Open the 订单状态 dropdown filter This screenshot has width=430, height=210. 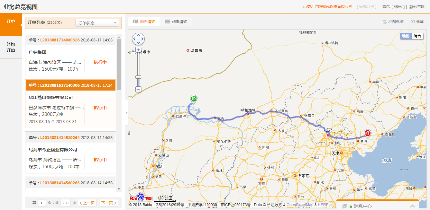click(x=97, y=23)
